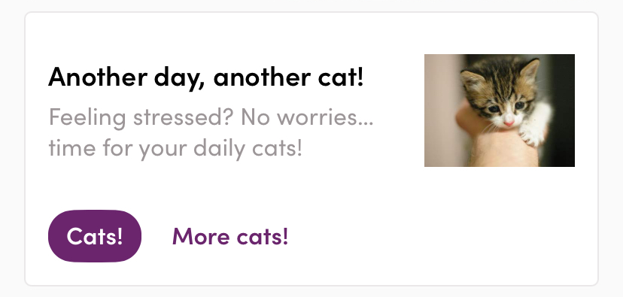Click the text line time for your daily cats!
Screen dimensions: 623x297
click(175, 148)
